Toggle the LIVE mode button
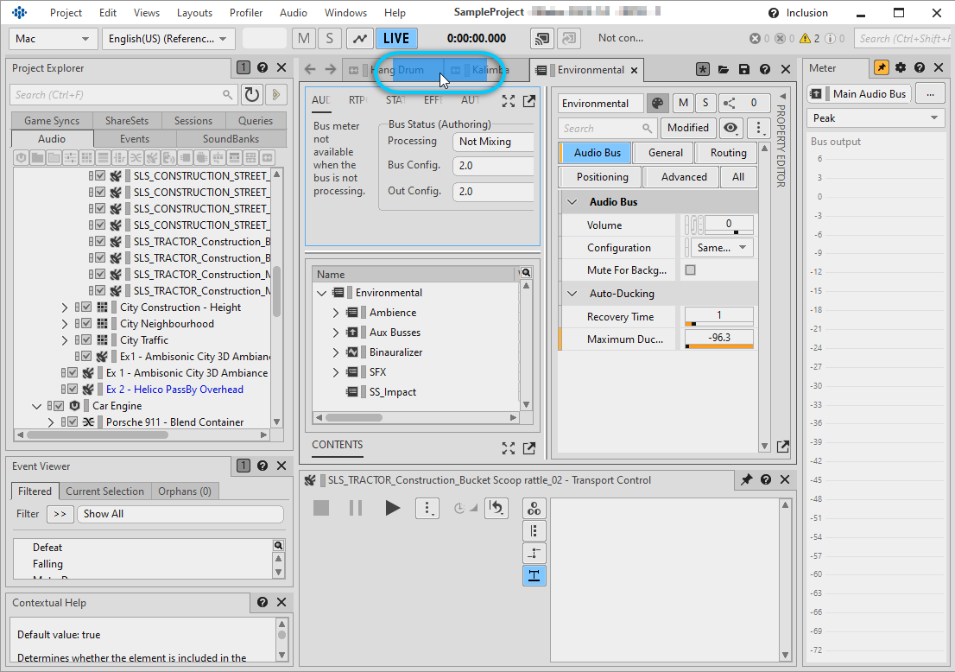This screenshot has width=955, height=672. coord(396,39)
